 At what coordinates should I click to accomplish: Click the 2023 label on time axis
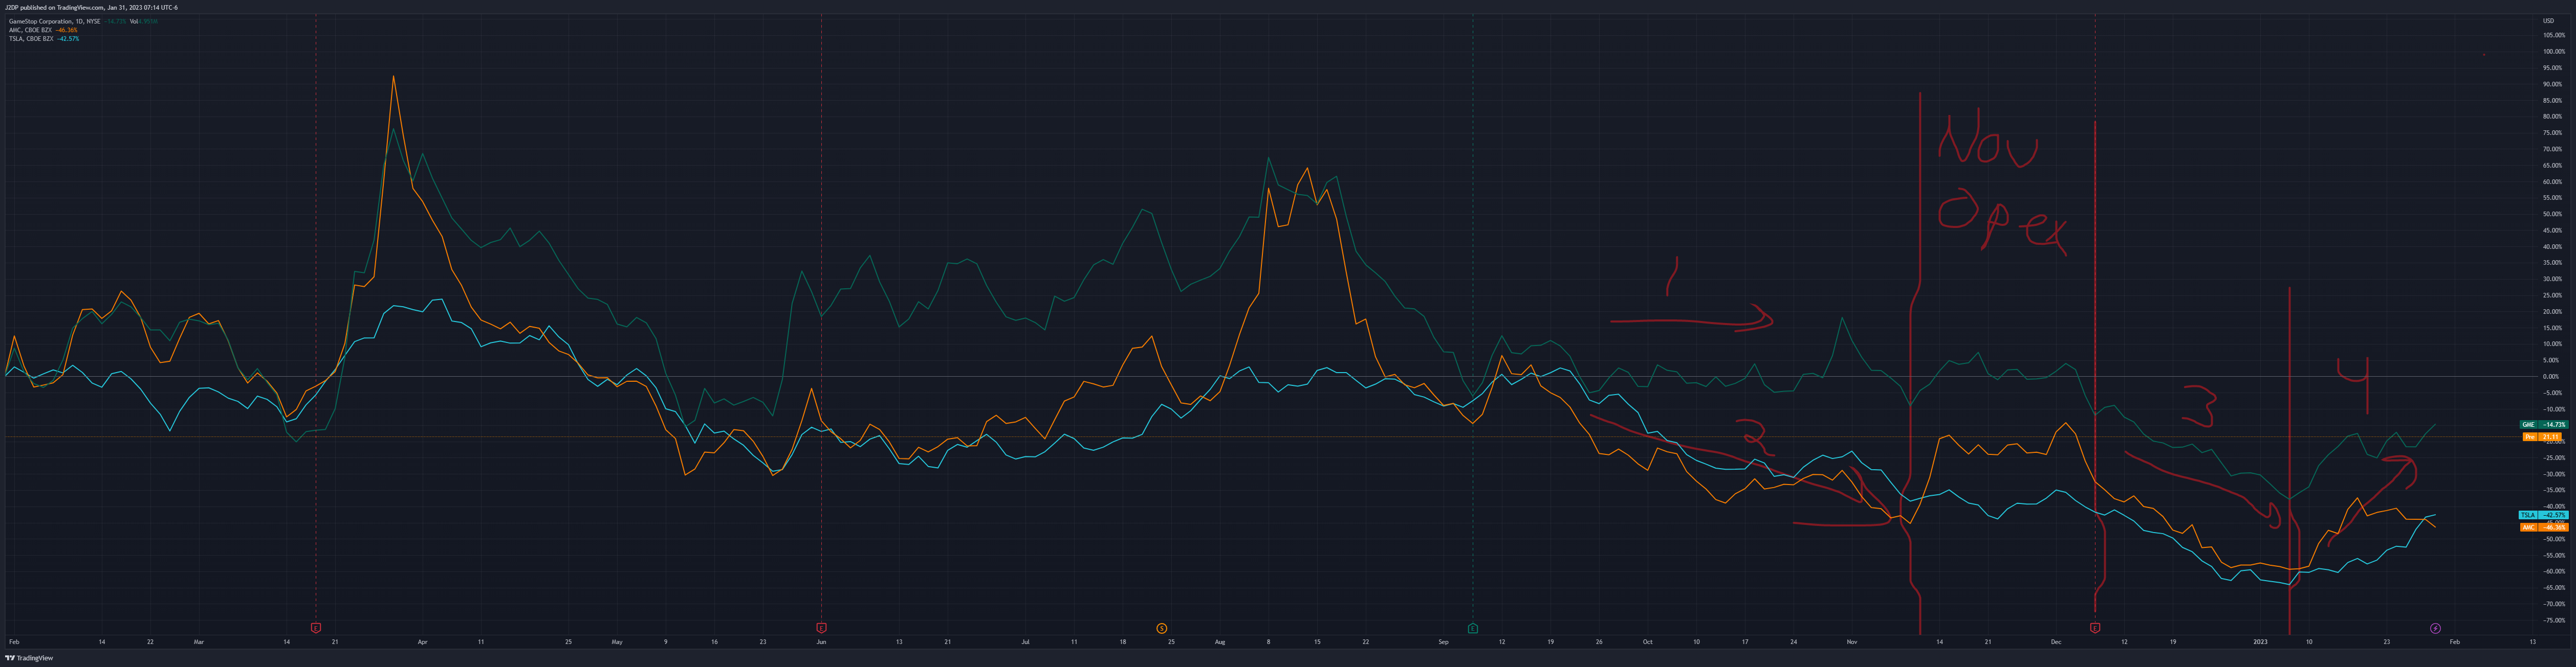(2259, 642)
